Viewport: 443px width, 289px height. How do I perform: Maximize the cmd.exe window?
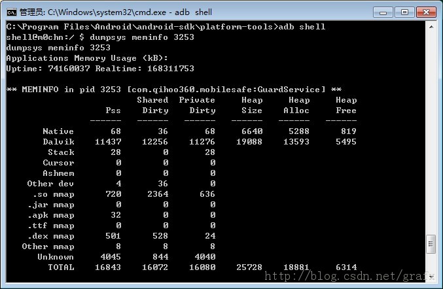404,12
